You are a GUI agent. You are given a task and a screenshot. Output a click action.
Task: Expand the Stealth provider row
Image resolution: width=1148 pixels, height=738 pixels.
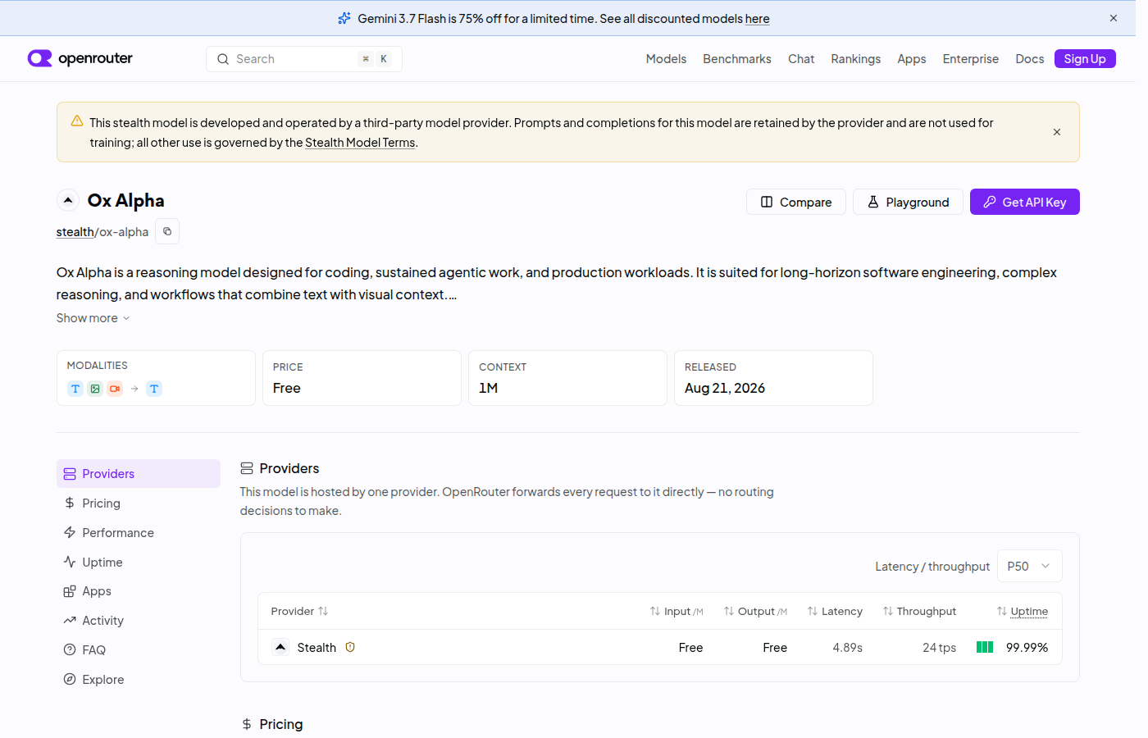click(x=280, y=647)
